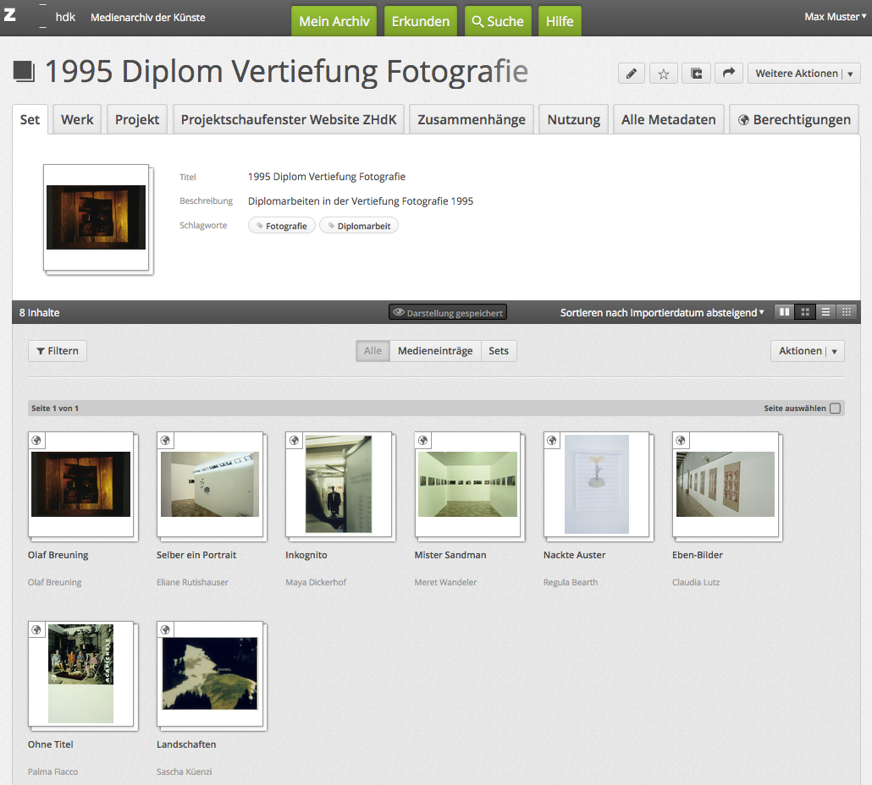Toggle 'Darstellung gespeichert' eye button
This screenshot has width=872, height=785.
coord(448,313)
